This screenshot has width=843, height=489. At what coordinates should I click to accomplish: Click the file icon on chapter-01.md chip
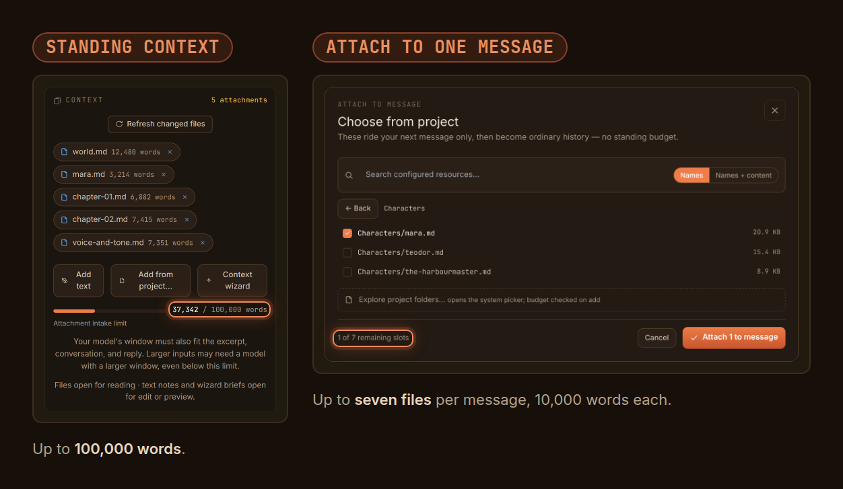(x=65, y=197)
